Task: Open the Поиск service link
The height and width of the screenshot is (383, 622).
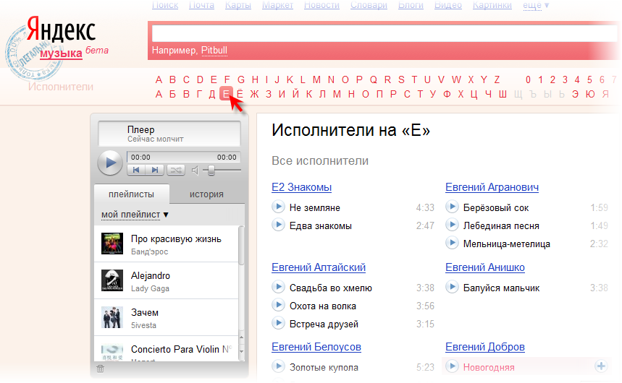Action: [x=165, y=5]
